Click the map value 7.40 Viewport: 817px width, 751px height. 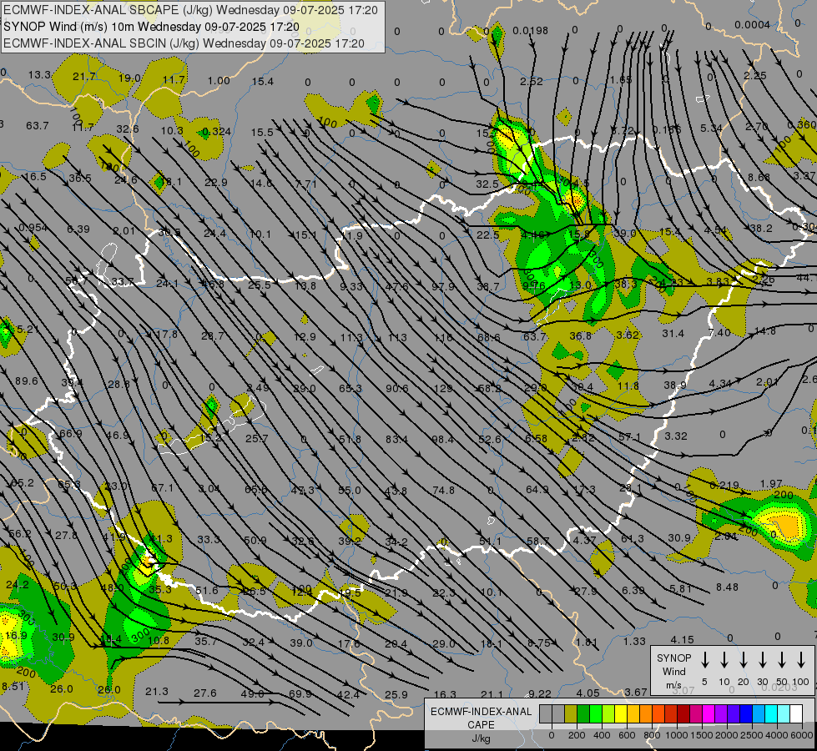[719, 332]
